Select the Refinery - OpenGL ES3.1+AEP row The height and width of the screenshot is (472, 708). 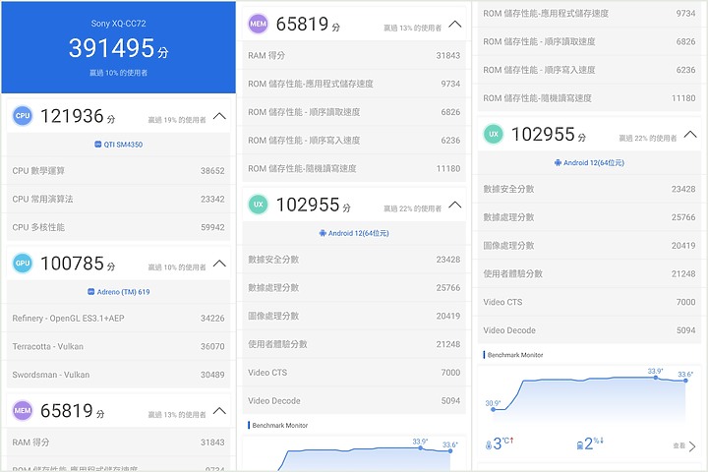point(118,318)
